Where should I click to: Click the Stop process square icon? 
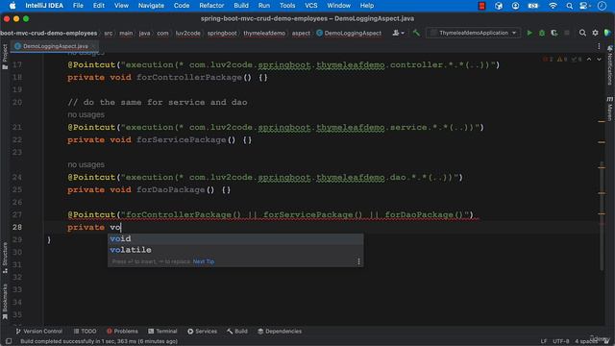(x=566, y=33)
